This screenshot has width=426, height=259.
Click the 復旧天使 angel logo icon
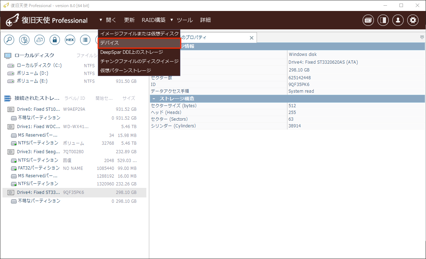pyautogui.click(x=12, y=21)
